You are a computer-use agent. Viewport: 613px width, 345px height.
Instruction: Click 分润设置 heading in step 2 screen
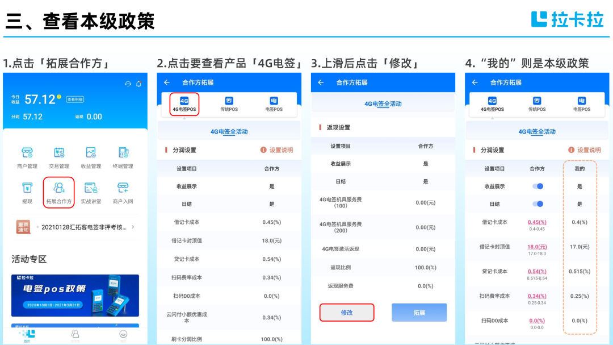coord(184,150)
